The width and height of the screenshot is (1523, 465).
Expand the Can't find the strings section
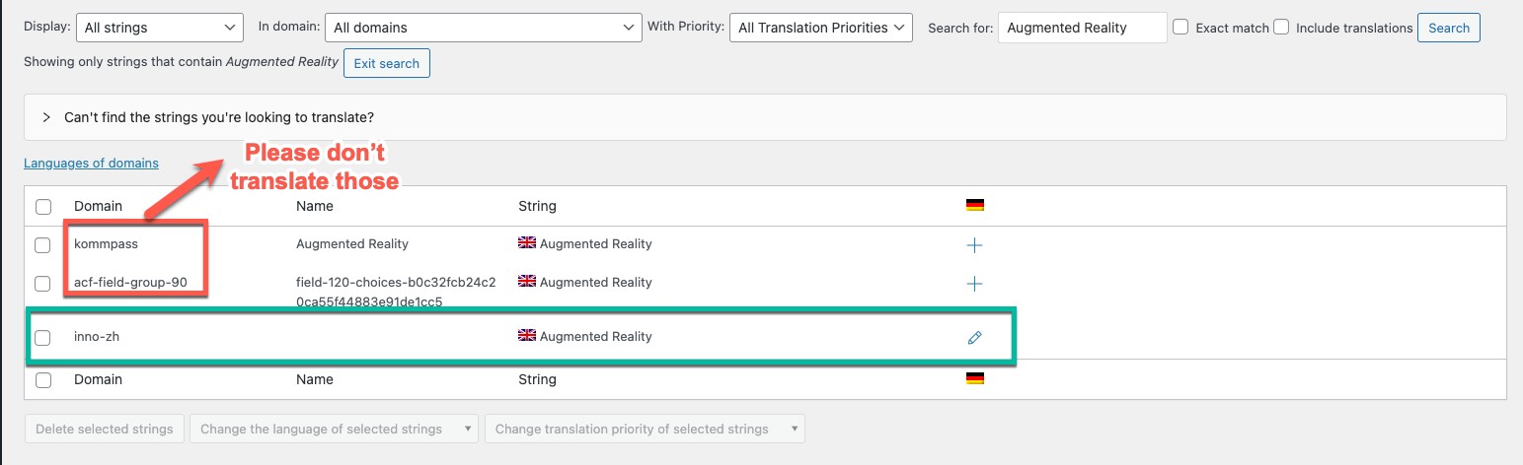pos(46,117)
